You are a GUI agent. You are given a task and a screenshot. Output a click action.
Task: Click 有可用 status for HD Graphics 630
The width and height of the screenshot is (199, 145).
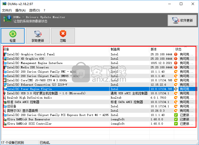tap(186, 59)
